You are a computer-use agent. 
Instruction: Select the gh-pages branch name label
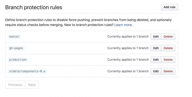(x=16, y=48)
